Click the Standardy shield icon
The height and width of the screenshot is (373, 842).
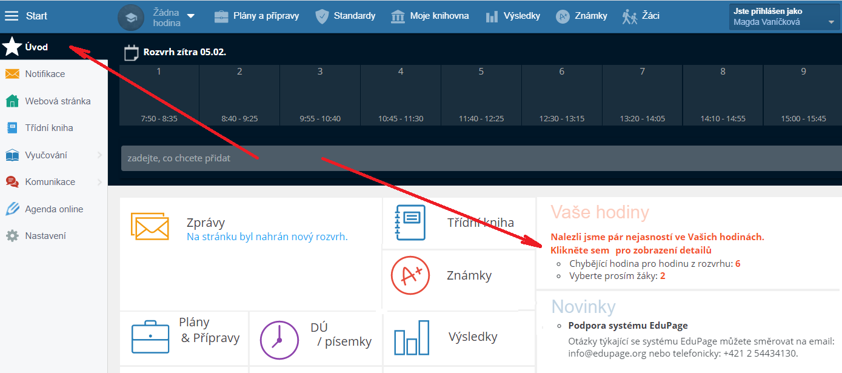coord(322,16)
